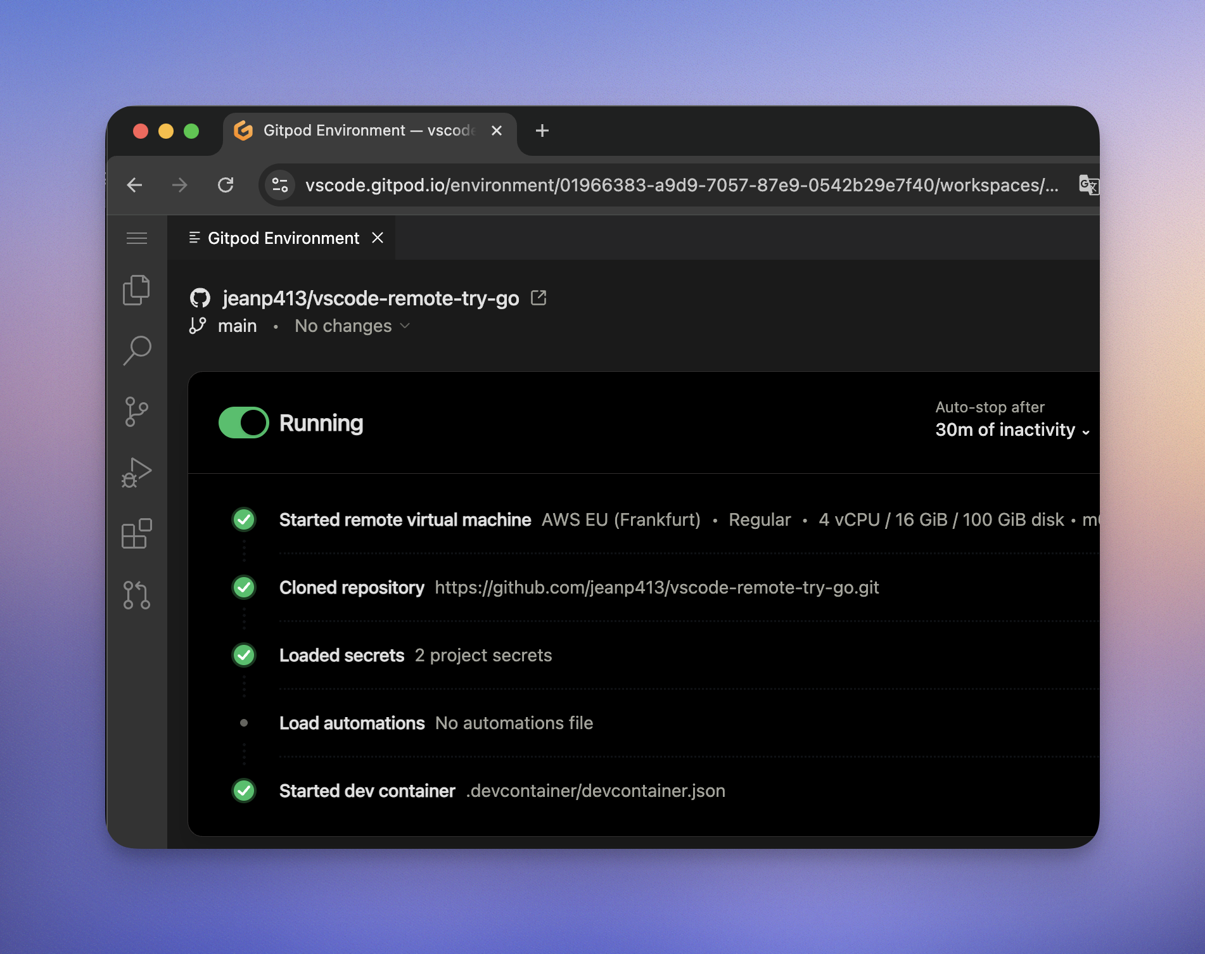Toggle the Running environment switch off
This screenshot has width=1205, height=954.
point(244,423)
